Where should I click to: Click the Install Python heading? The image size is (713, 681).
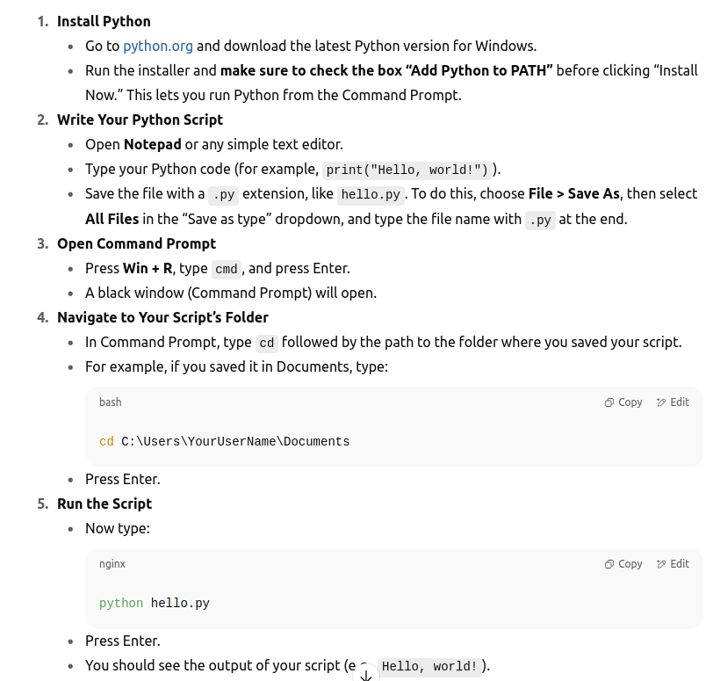tap(104, 21)
